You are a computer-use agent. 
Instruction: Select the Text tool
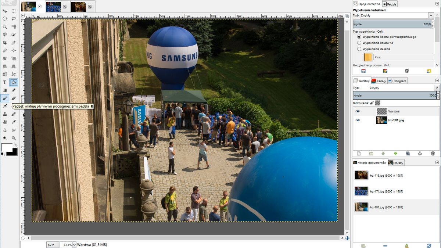pyautogui.click(x=5, y=82)
